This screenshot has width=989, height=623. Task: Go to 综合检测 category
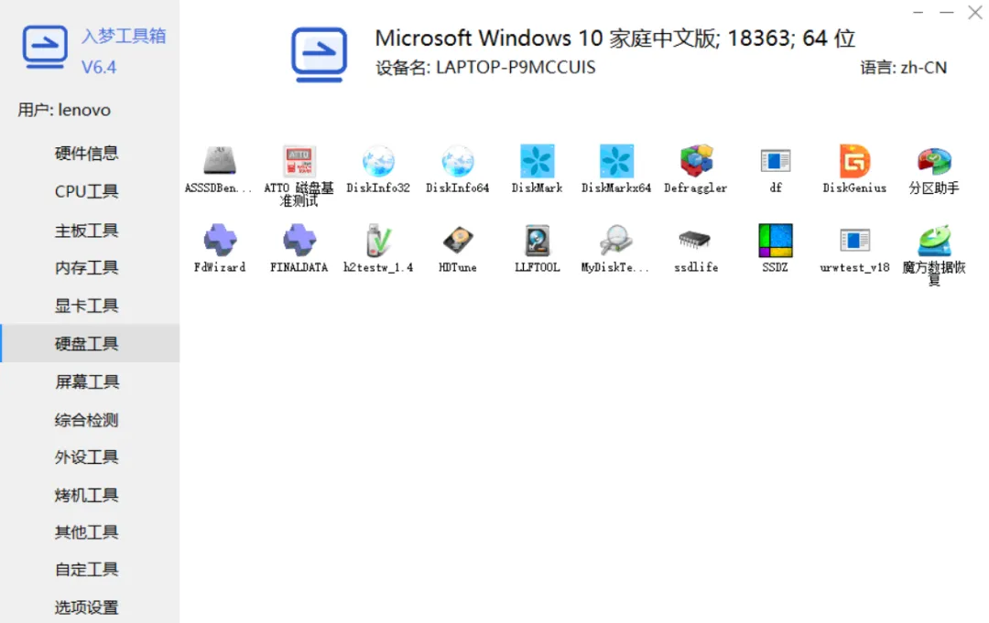click(x=86, y=420)
